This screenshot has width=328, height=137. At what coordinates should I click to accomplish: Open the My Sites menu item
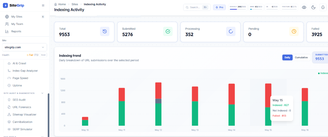point(25,17)
